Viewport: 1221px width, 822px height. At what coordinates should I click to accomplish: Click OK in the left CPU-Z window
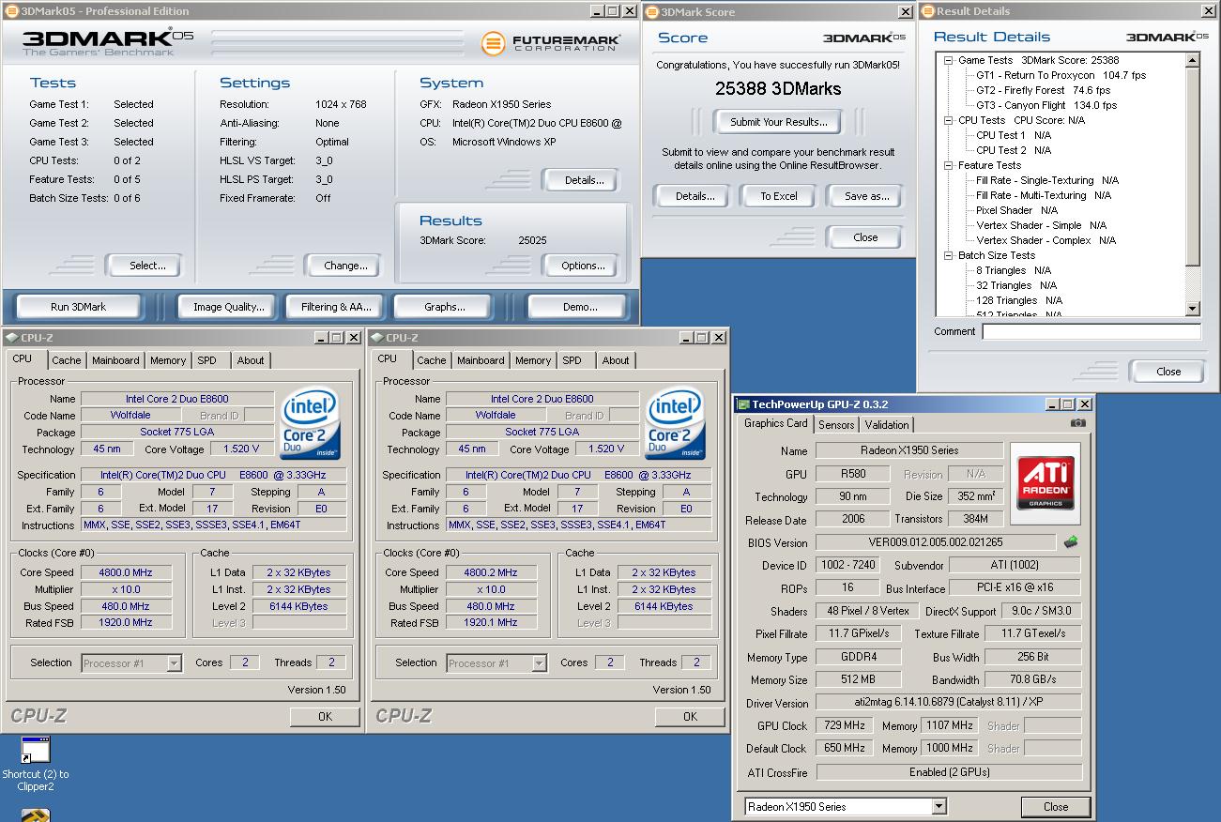click(x=325, y=716)
